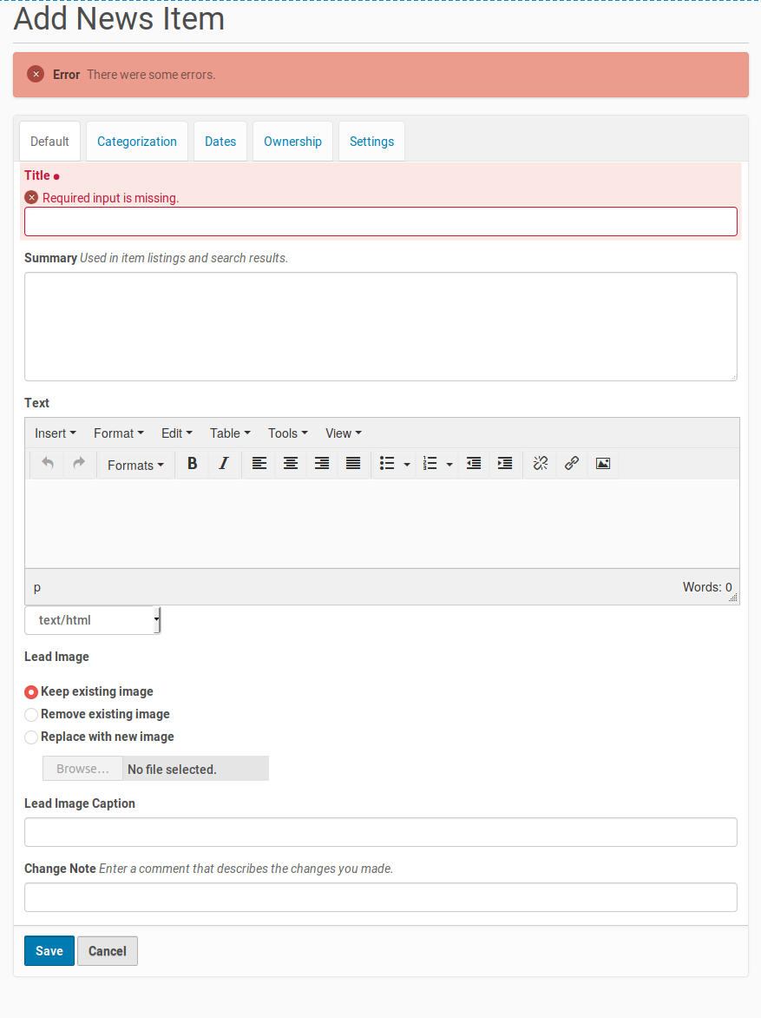The image size is (761, 1018).
Task: Click the Save button
Action: (x=49, y=950)
